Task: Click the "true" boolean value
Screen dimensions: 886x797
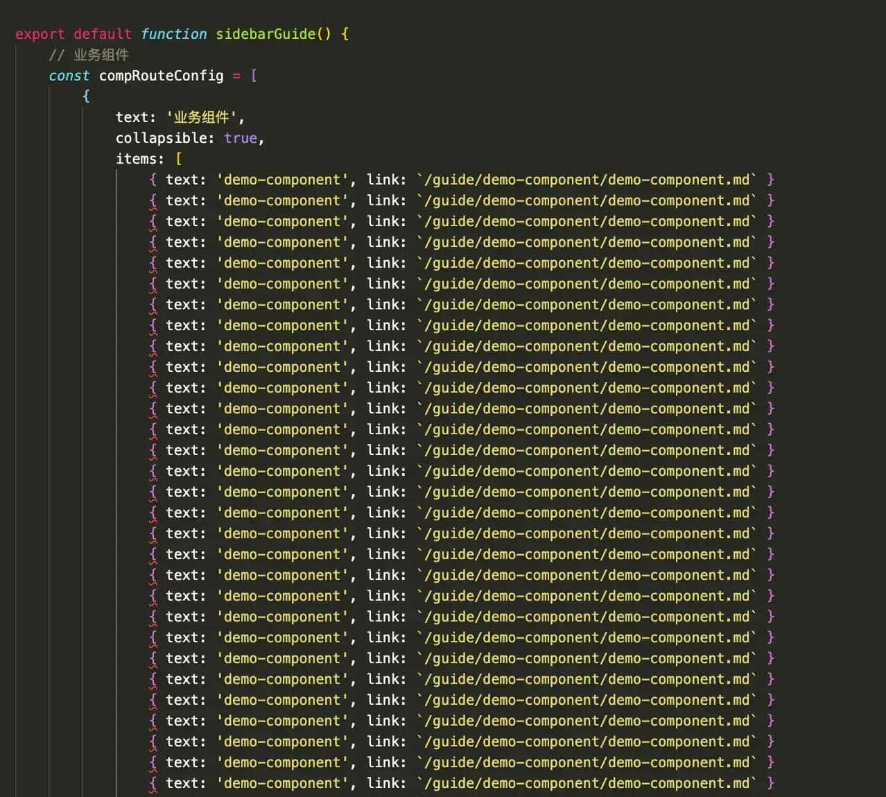Action: [240, 138]
